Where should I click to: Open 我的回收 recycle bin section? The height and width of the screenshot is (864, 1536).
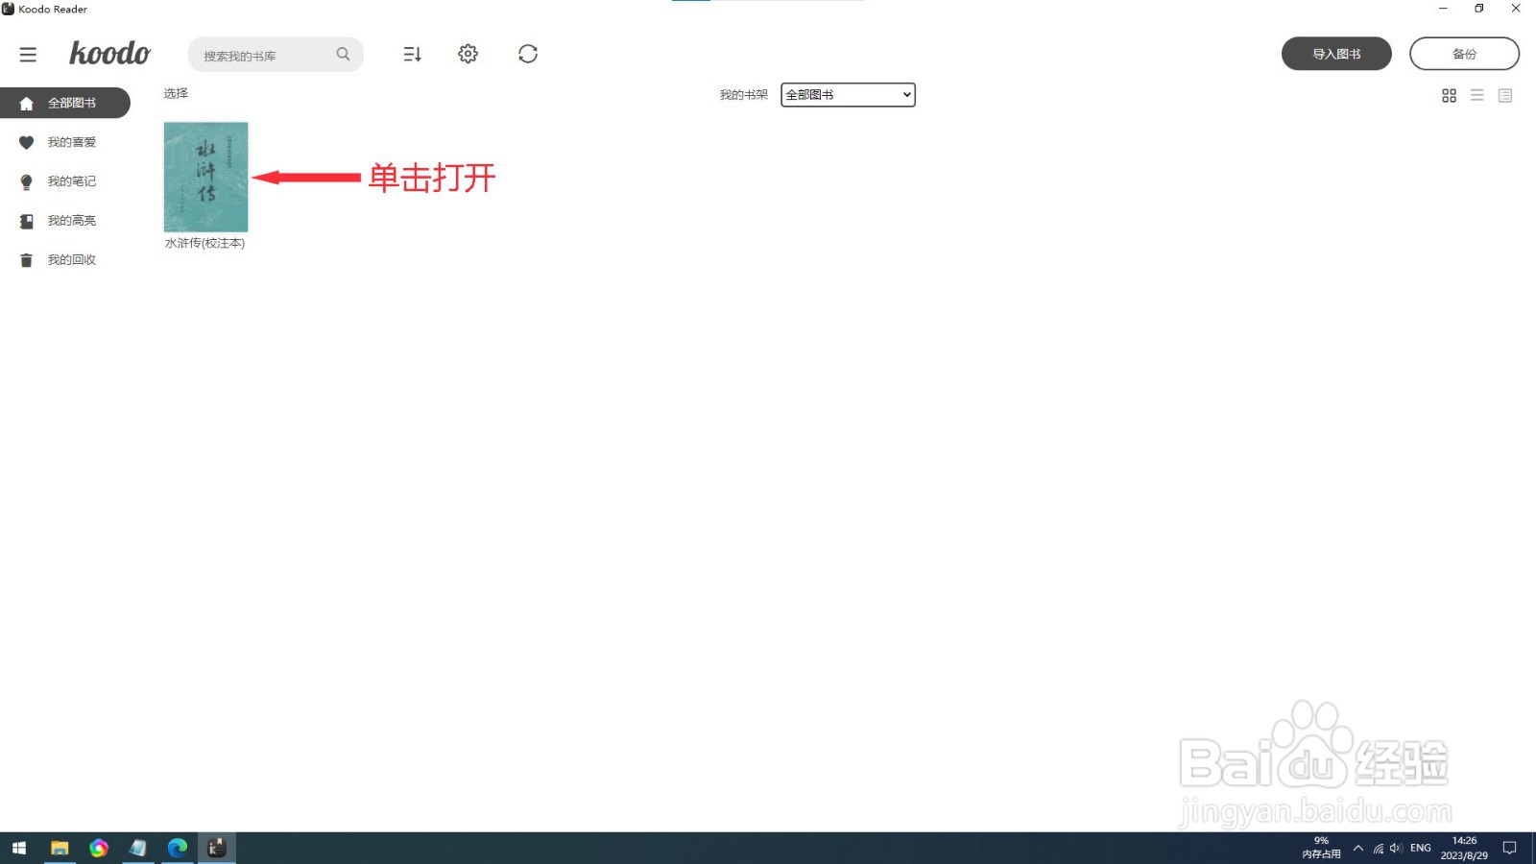pos(71,259)
